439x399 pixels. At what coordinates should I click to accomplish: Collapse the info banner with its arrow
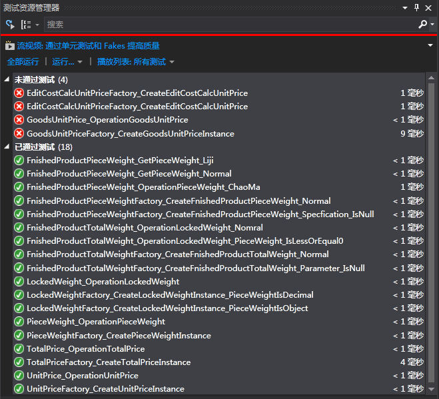click(x=430, y=45)
